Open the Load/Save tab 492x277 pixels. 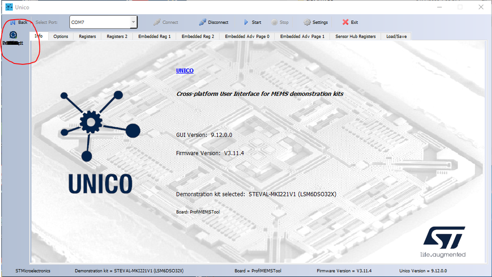click(x=396, y=36)
